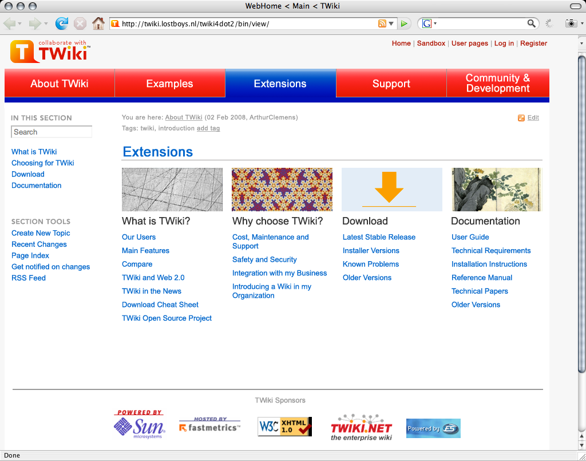The width and height of the screenshot is (586, 461).
Task: Click the Edit link
Action: [x=533, y=118]
